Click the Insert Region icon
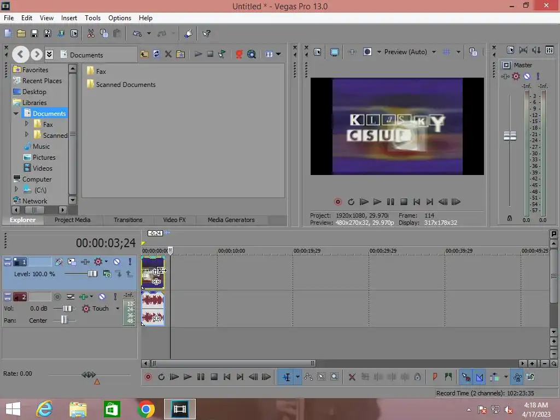Image resolution: width=560 pixels, height=420 pixels. coord(448,377)
